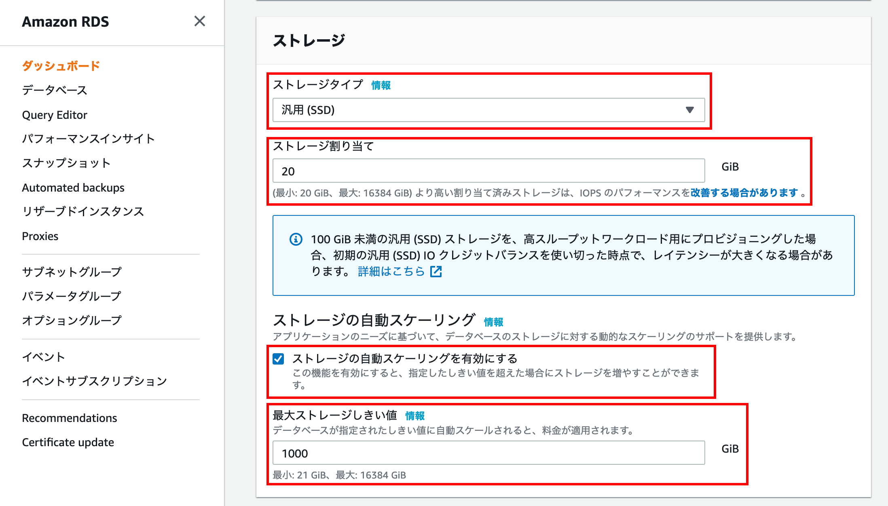This screenshot has height=506, width=888.
Task: Open Query Editor from sidebar
Action: click(x=55, y=115)
